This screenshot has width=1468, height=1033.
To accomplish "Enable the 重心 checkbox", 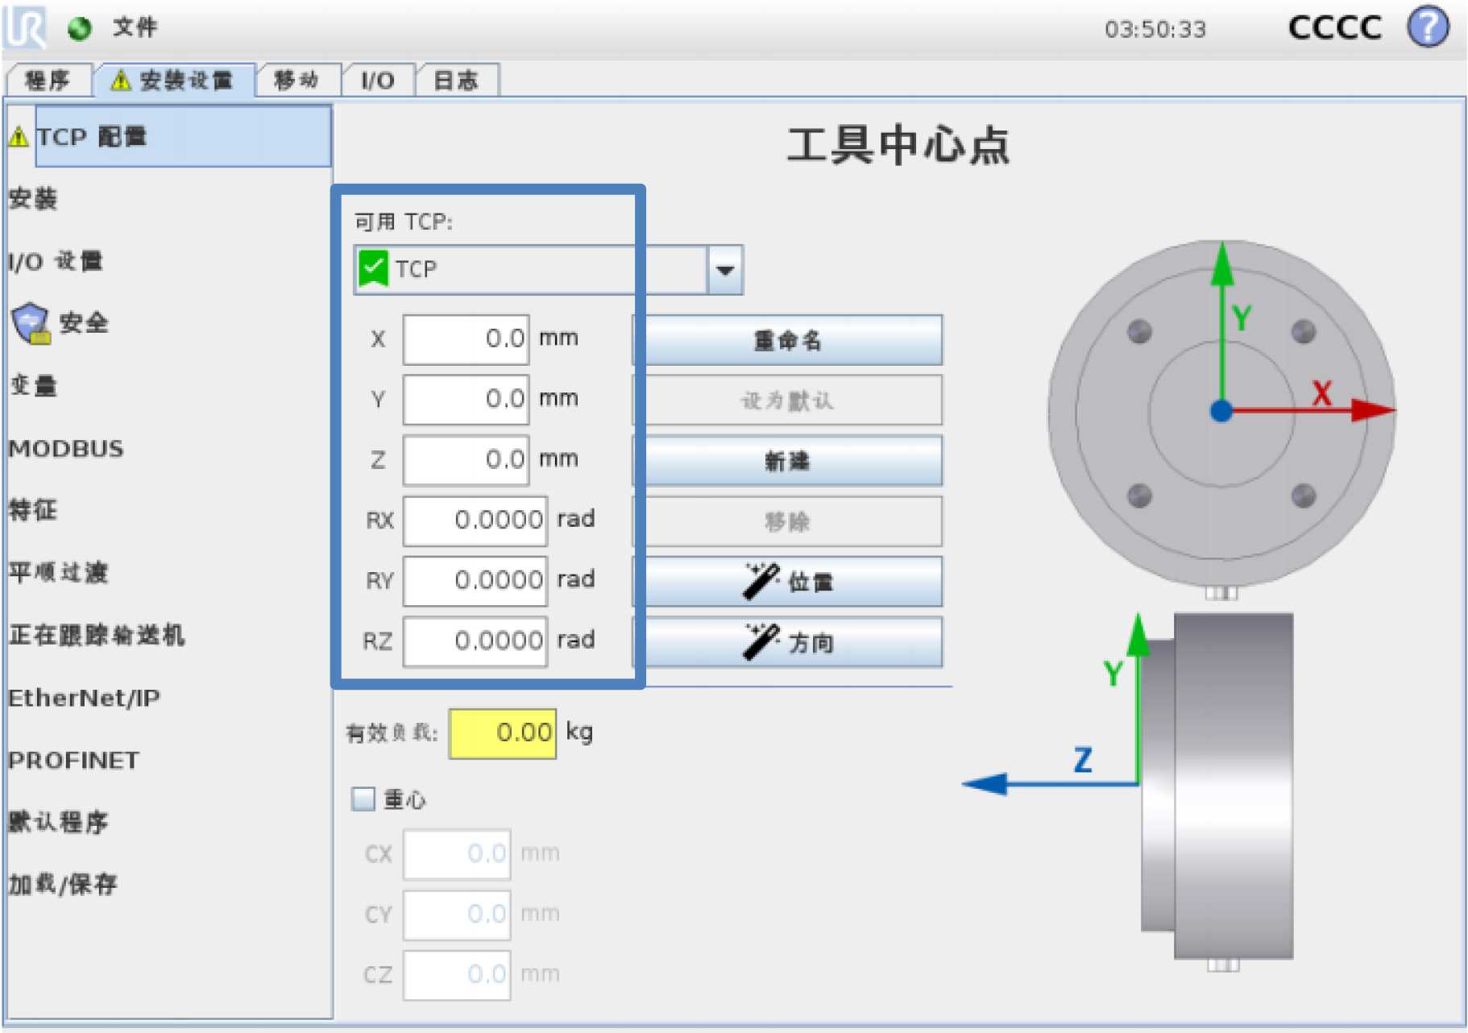I will click(363, 799).
